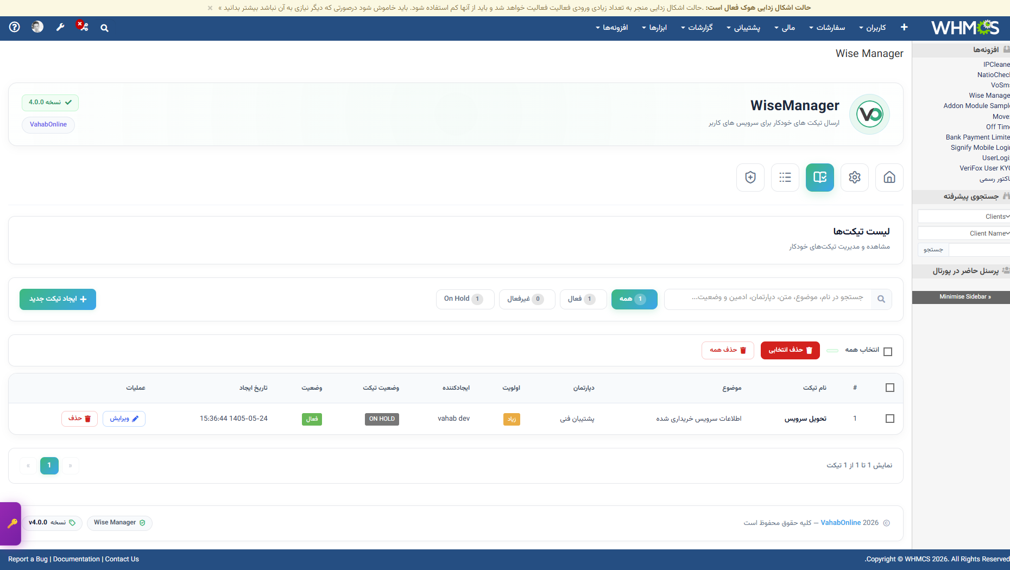
Task: Open the Documentation footer link
Action: point(77,559)
